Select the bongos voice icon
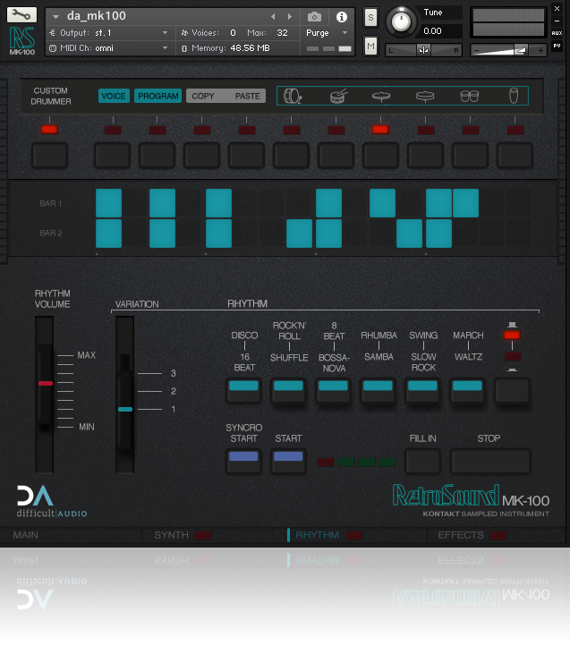This screenshot has height=671, width=570. [470, 97]
